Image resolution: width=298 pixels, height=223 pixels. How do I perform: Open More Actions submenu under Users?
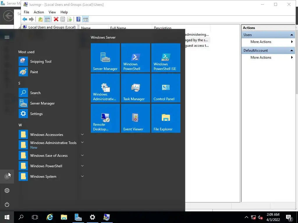click(268, 42)
